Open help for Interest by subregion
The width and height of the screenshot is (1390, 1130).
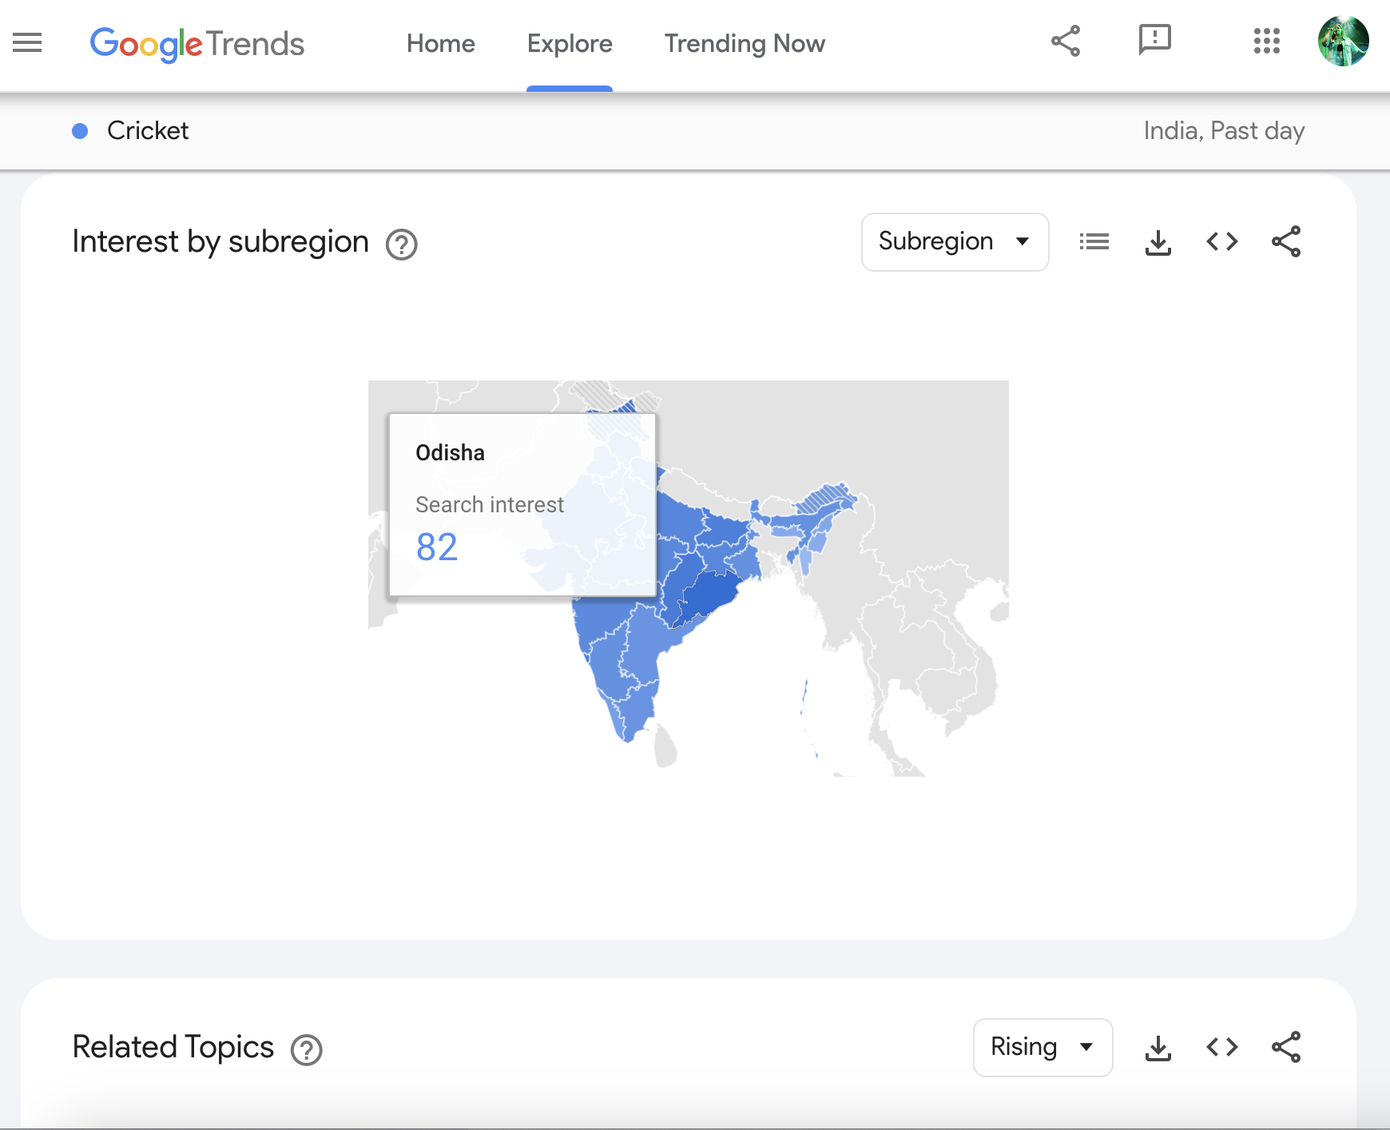401,245
